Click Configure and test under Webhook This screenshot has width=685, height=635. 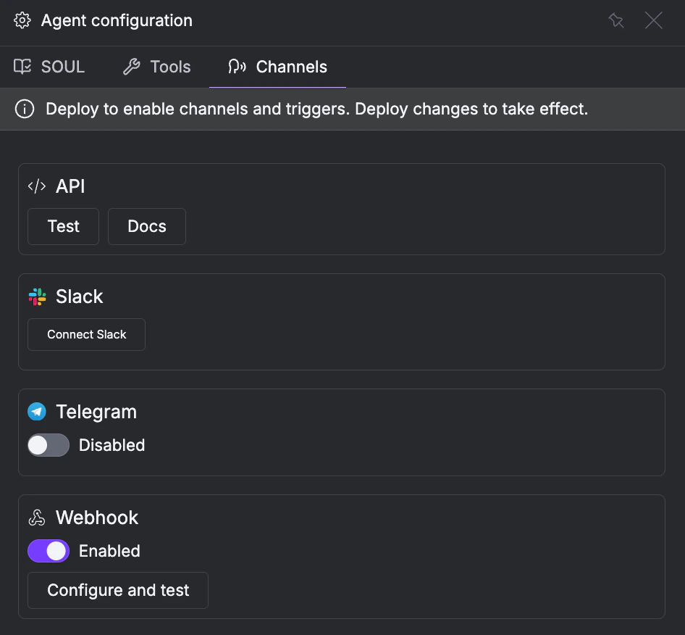click(117, 590)
